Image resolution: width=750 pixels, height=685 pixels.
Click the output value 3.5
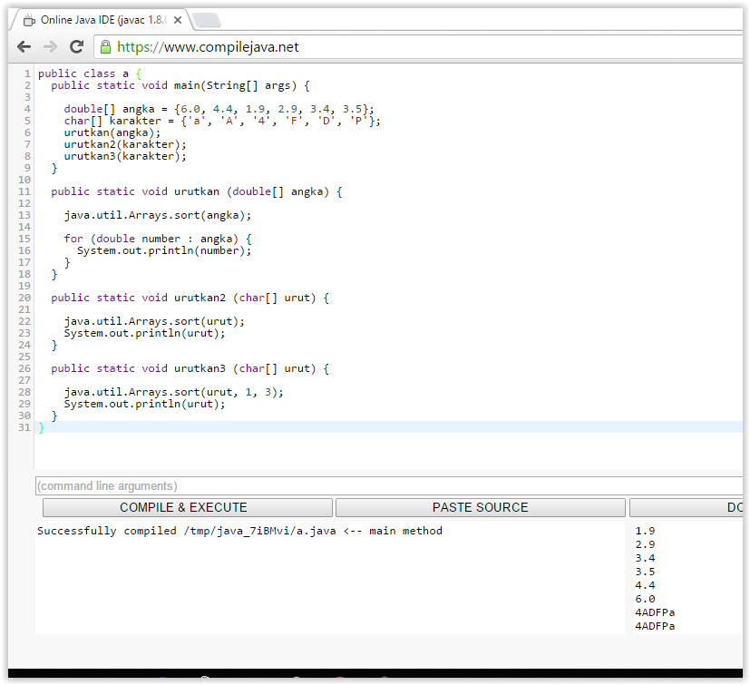tap(645, 572)
